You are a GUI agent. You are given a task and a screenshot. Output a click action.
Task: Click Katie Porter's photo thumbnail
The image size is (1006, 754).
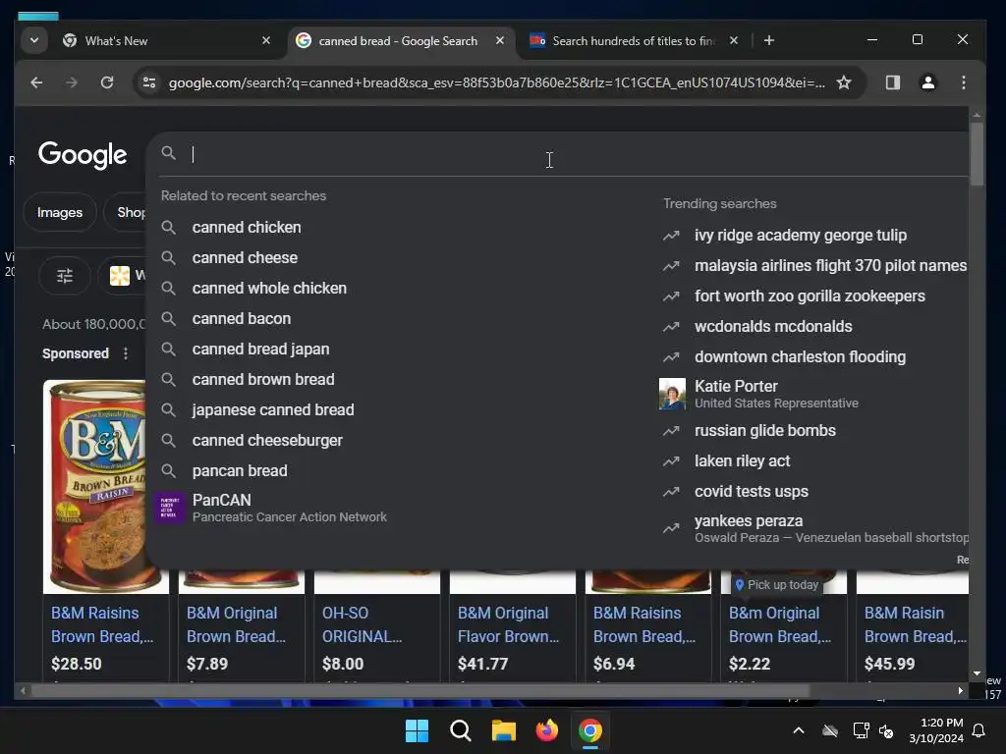point(672,394)
